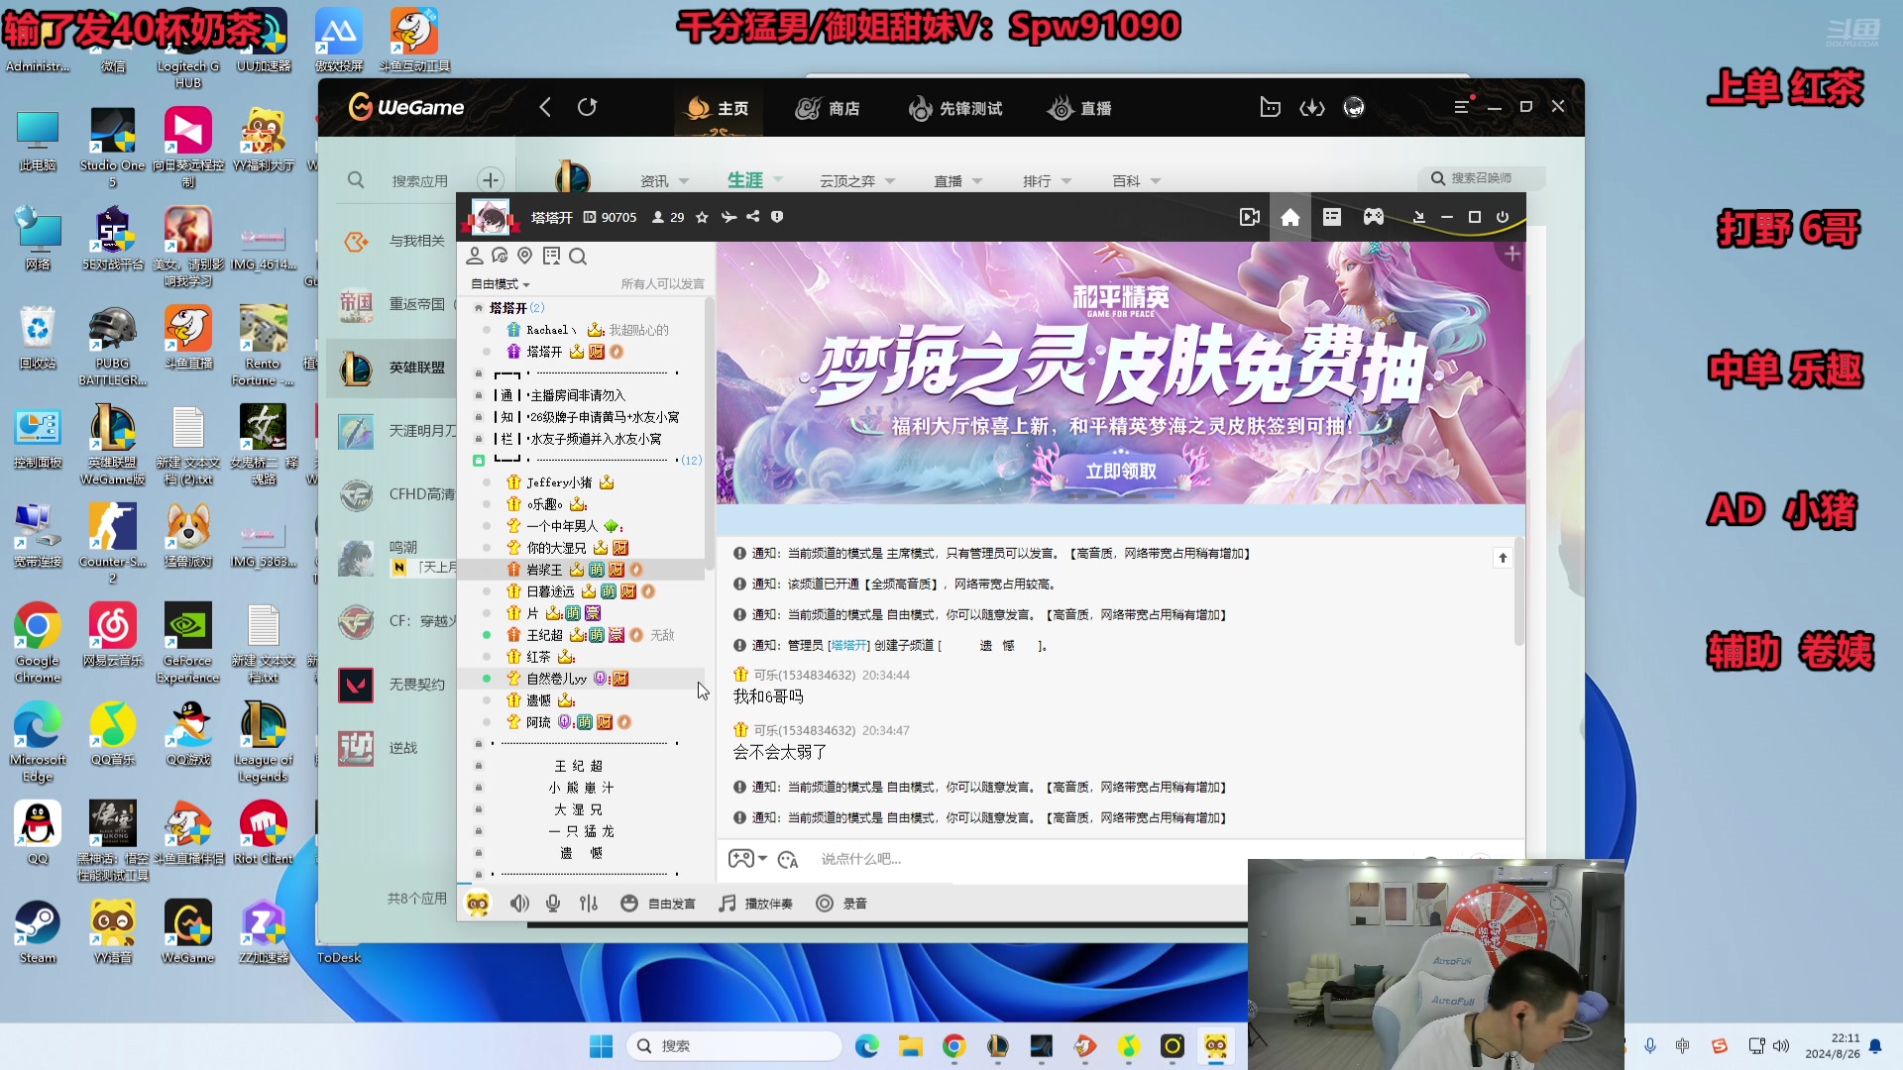Screen dimensions: 1903x1070
Task: Select 逆战 in the WeGame sidebar
Action: tap(392, 748)
